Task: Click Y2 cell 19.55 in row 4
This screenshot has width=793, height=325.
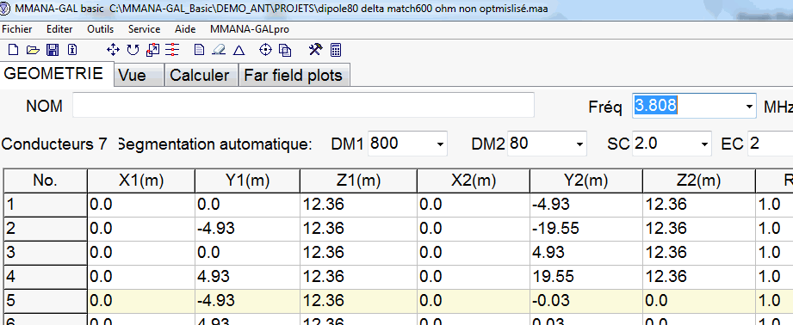Action: (586, 276)
